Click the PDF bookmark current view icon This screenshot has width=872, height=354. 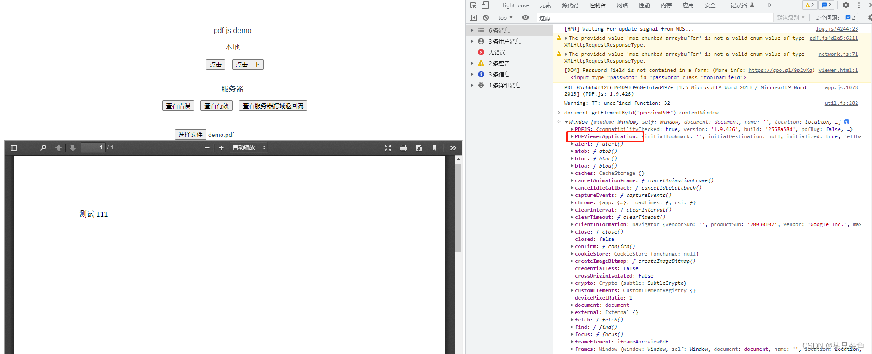click(x=434, y=148)
